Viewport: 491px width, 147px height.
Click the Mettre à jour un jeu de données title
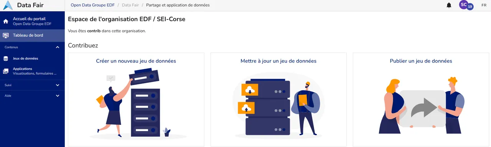point(278,61)
